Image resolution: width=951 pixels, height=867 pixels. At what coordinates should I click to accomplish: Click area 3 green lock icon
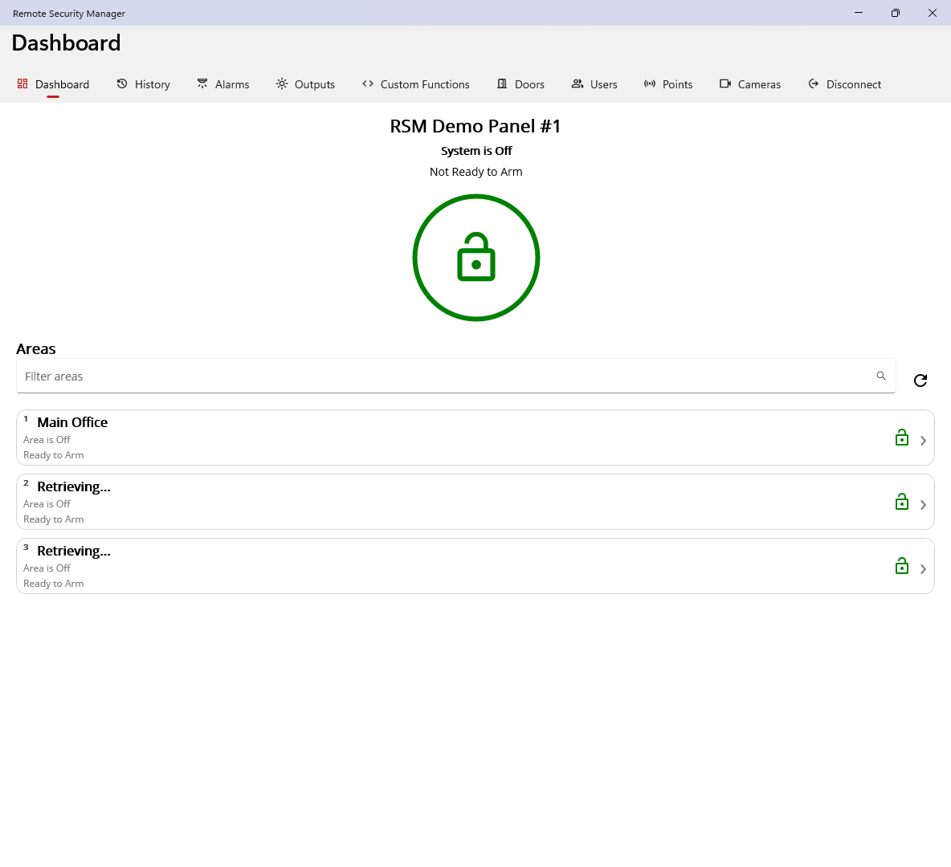pyautogui.click(x=902, y=566)
